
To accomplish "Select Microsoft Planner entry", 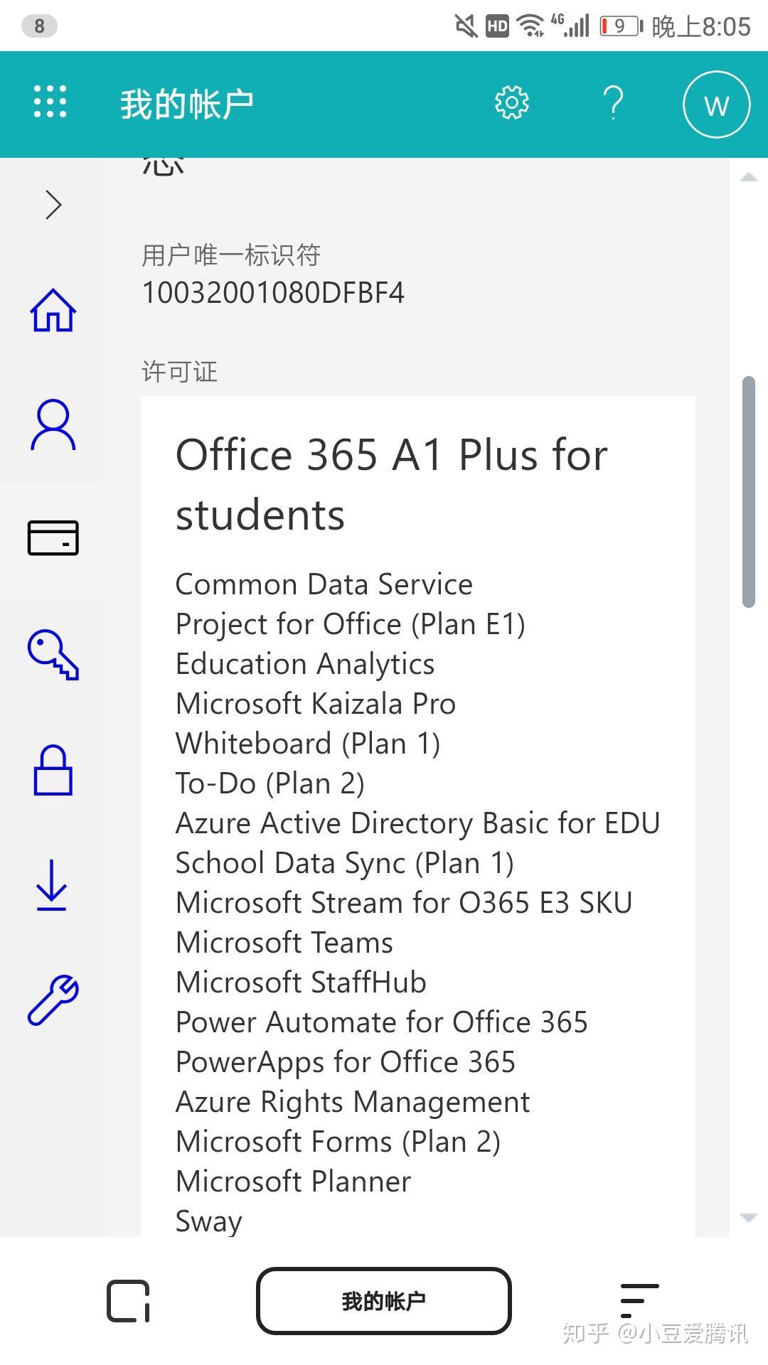I will point(293,1182).
